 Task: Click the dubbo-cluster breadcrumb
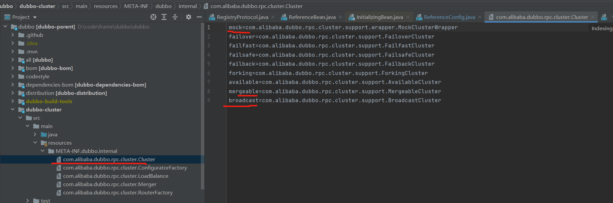(x=38, y=6)
